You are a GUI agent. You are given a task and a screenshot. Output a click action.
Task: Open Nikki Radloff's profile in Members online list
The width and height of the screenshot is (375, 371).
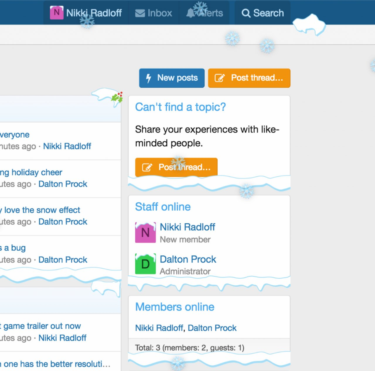tap(159, 328)
